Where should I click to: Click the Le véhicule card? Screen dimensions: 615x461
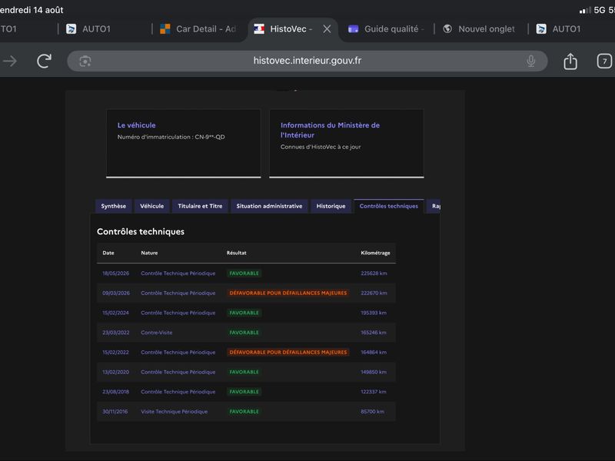click(183, 144)
